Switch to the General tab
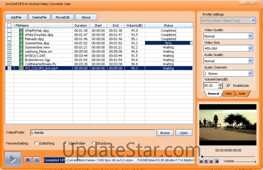Viewport: 263px width, 170px height. click(213, 94)
